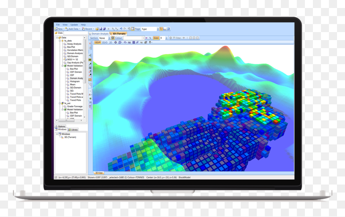345x217 pixels.
Task: Click the undo arrow icon
Action: click(x=121, y=29)
